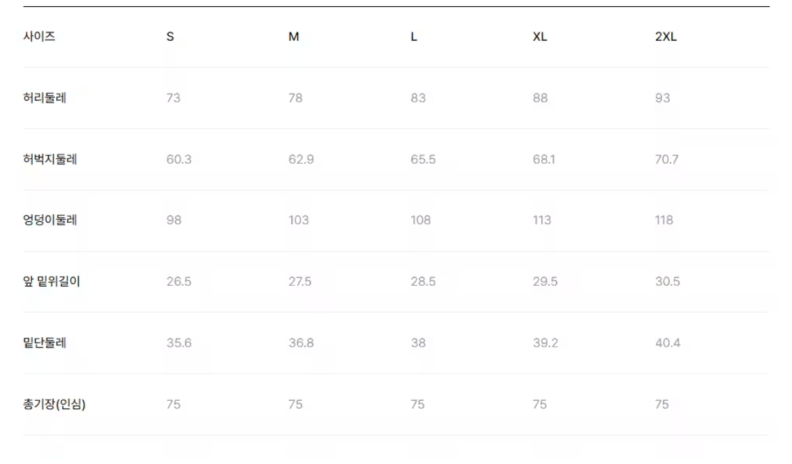The width and height of the screenshot is (792, 464).
Task: Click the rise value 29.5 for XL
Action: (x=545, y=282)
